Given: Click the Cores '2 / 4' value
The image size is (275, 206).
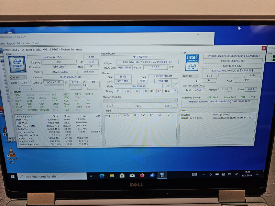Looking at the screenshot, I should pyautogui.click(x=24, y=83).
